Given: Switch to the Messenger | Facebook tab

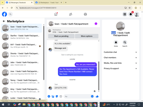Looking at the screenshot, I should coord(19,3).
